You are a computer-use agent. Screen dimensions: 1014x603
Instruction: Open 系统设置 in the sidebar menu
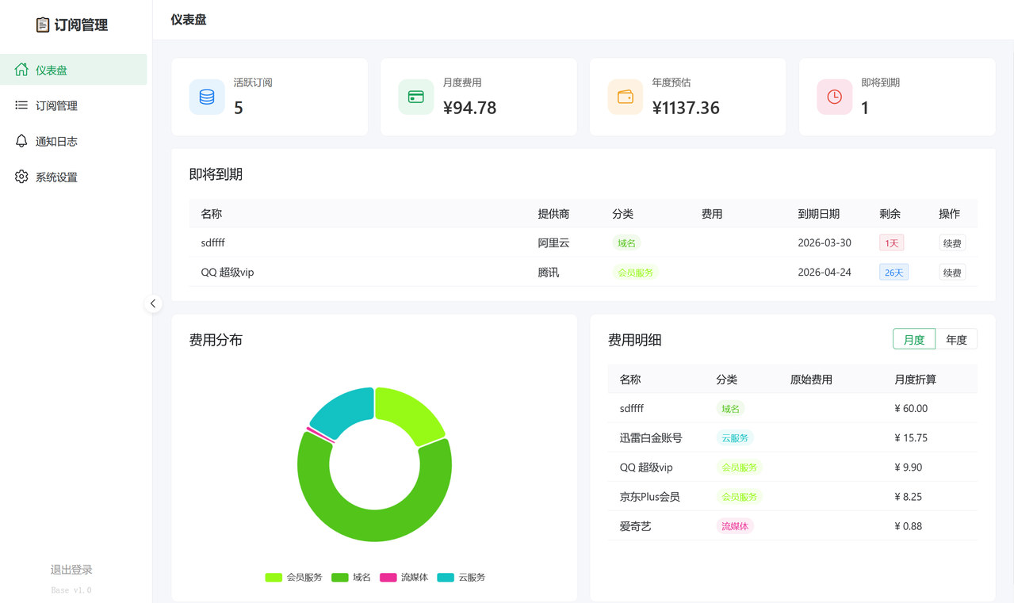(x=74, y=177)
